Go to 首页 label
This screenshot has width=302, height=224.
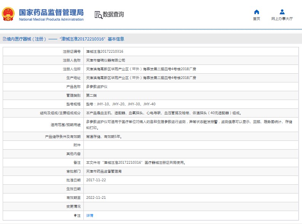point(257,19)
